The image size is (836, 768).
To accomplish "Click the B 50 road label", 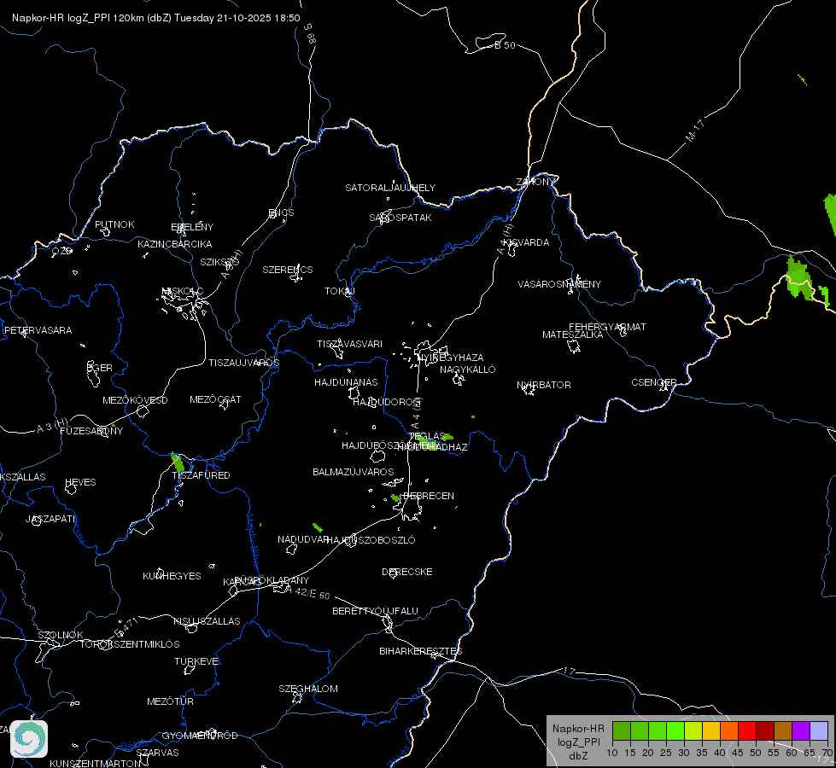I will coord(505,45).
